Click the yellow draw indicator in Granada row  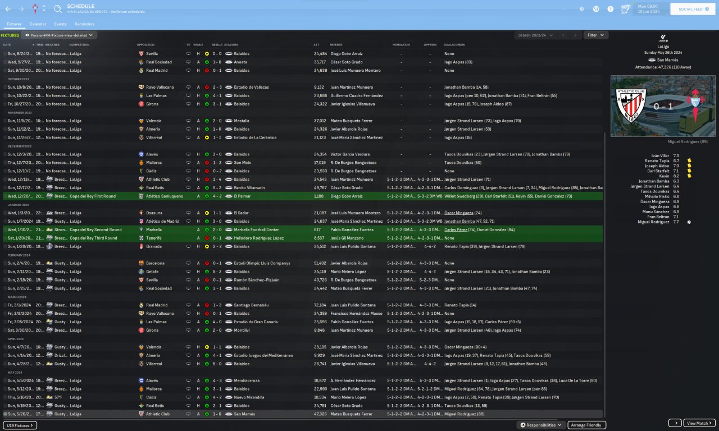pos(207,246)
